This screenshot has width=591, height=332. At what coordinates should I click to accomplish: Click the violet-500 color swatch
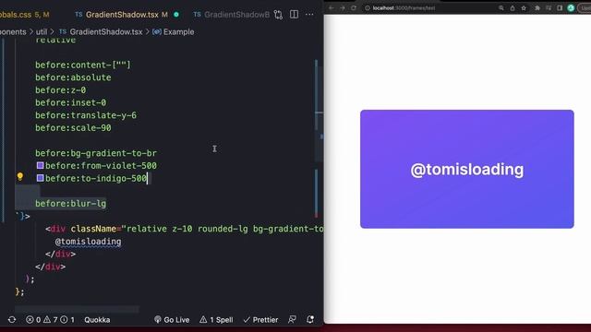[x=40, y=165]
